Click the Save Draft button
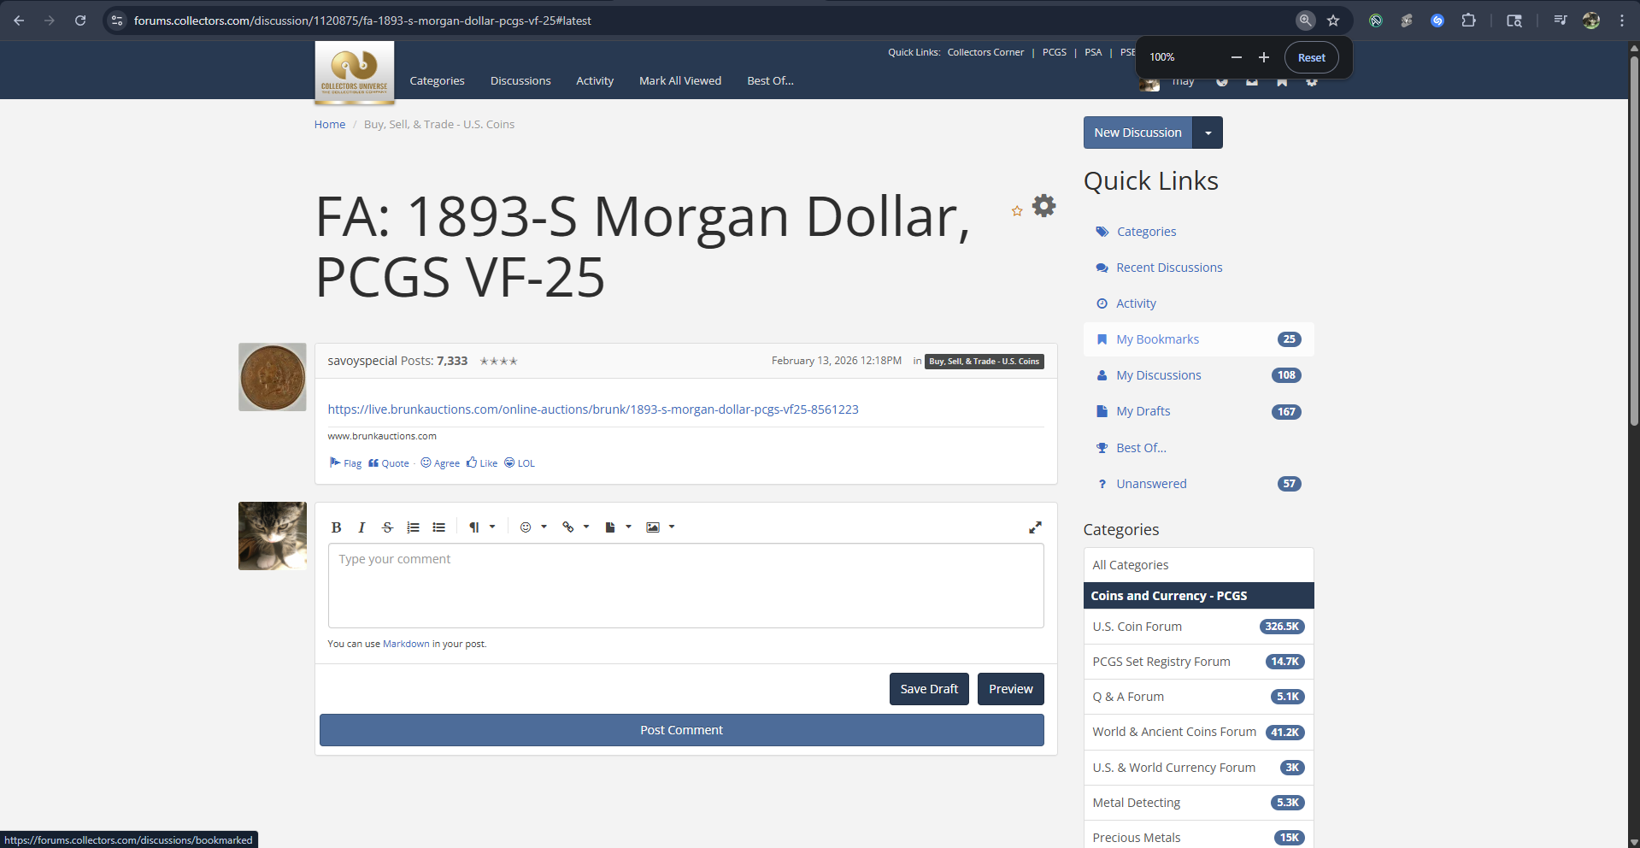The width and height of the screenshot is (1640, 848). pos(929,689)
